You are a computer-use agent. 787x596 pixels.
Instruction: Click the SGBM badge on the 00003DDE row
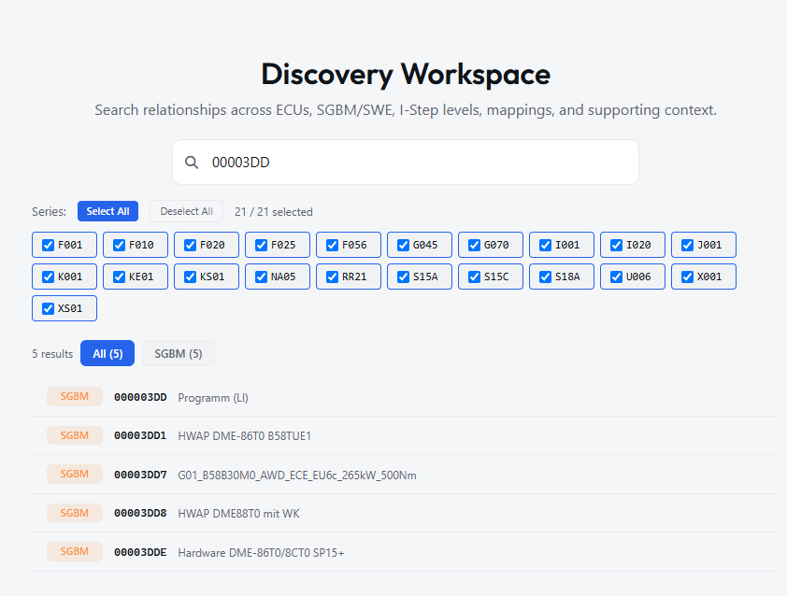point(75,551)
